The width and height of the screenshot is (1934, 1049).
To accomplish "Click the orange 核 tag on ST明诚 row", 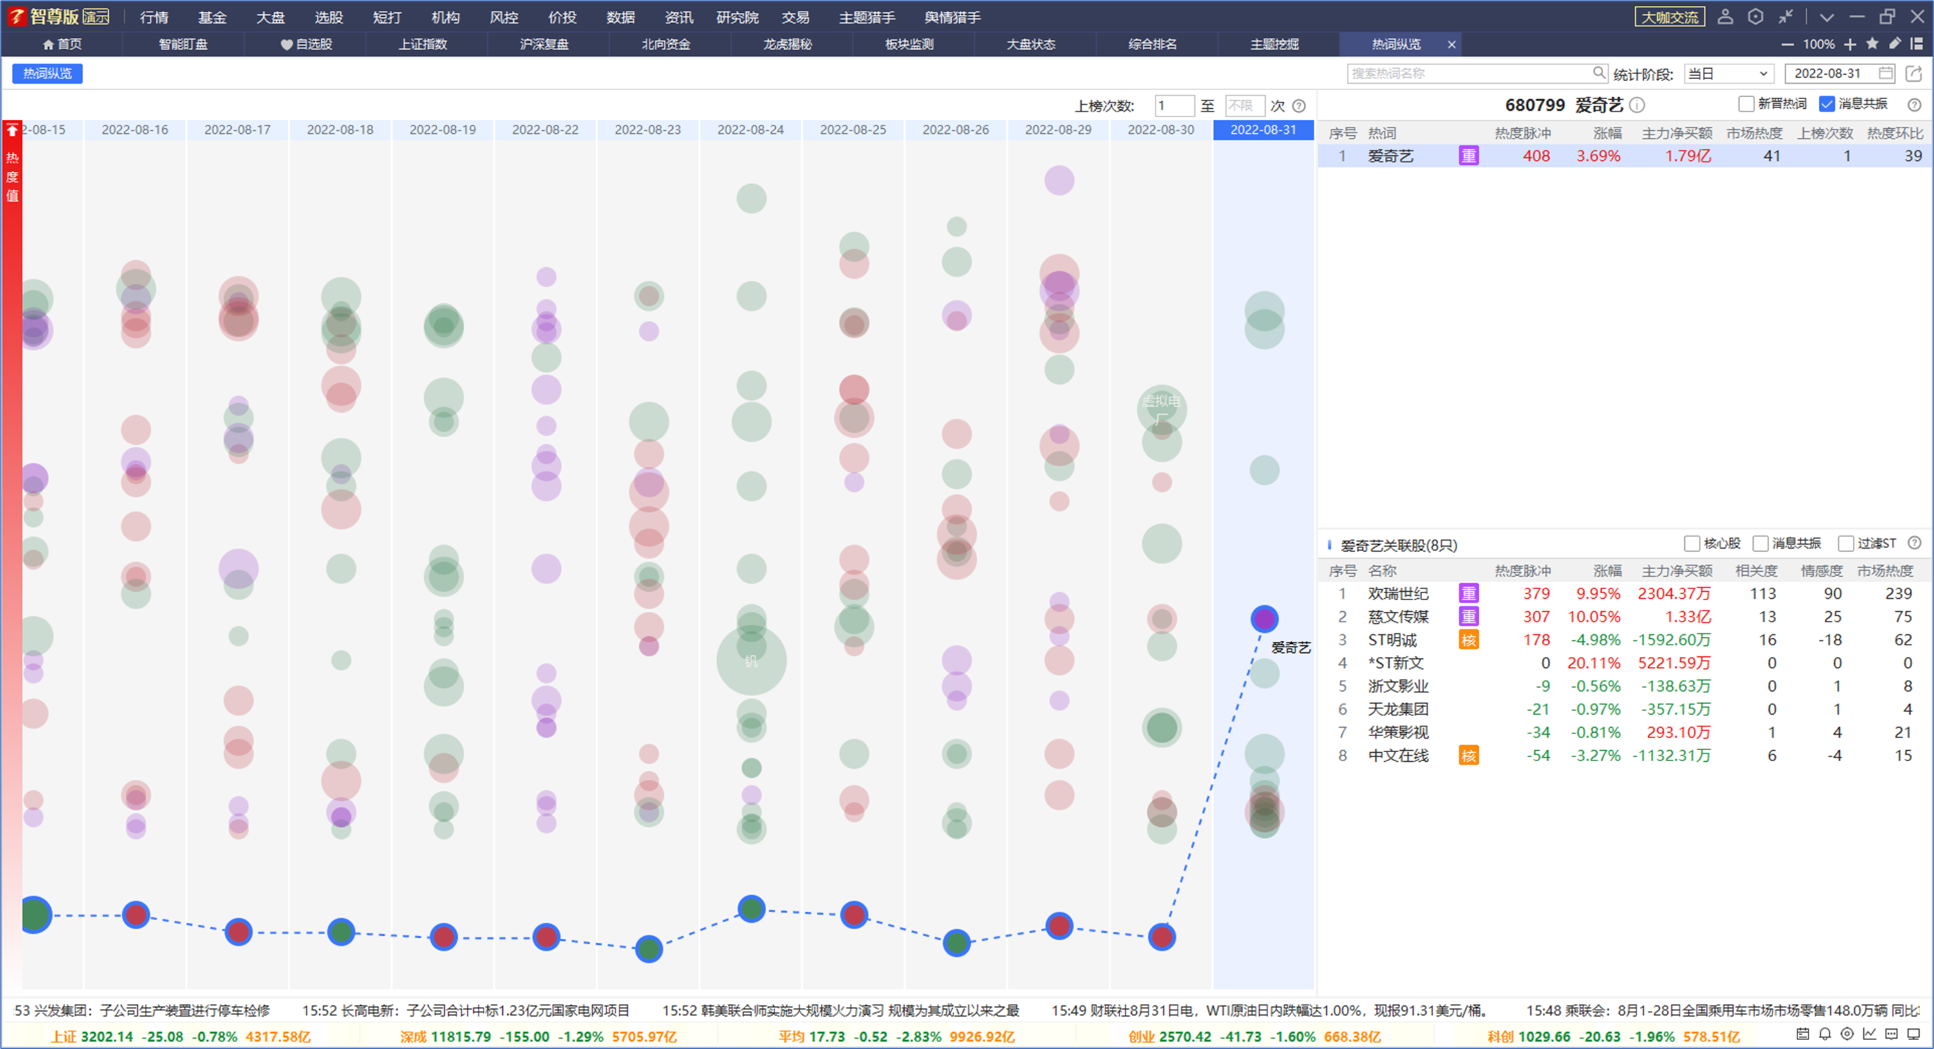I will click(1469, 639).
